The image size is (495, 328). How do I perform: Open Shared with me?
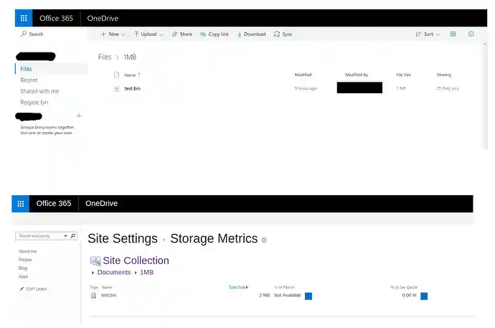pyautogui.click(x=39, y=91)
